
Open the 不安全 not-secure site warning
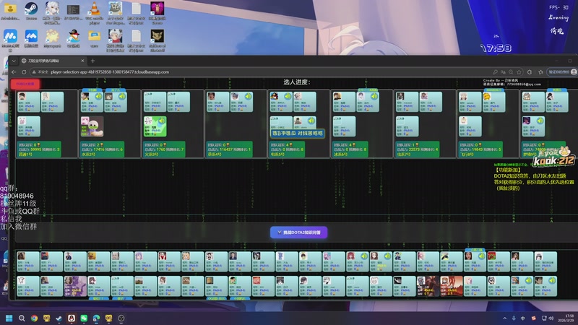click(x=40, y=71)
